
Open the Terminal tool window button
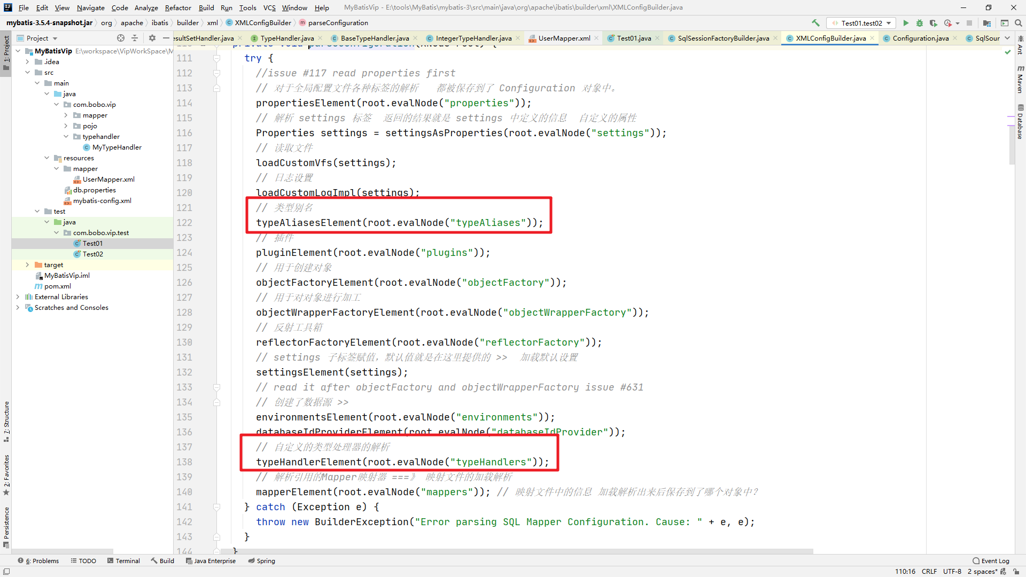123,560
